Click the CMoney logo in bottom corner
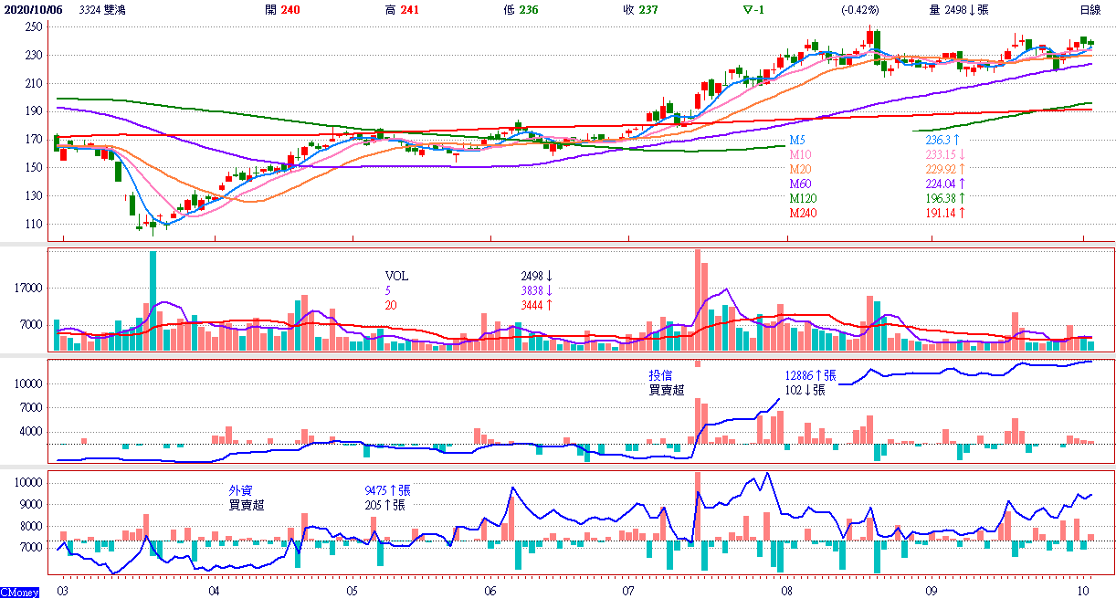 [x=20, y=593]
